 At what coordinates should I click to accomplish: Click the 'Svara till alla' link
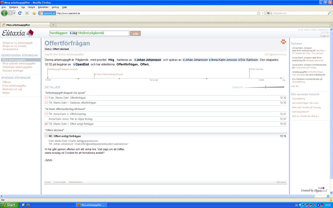click(x=59, y=182)
